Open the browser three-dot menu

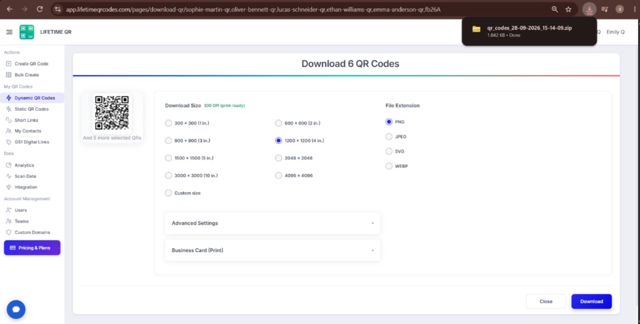(634, 9)
